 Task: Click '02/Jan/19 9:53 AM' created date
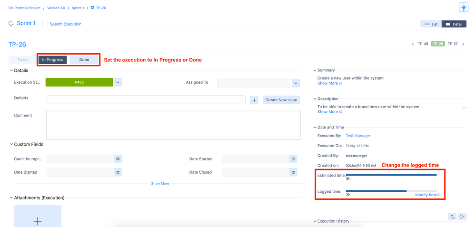pyautogui.click(x=361, y=166)
